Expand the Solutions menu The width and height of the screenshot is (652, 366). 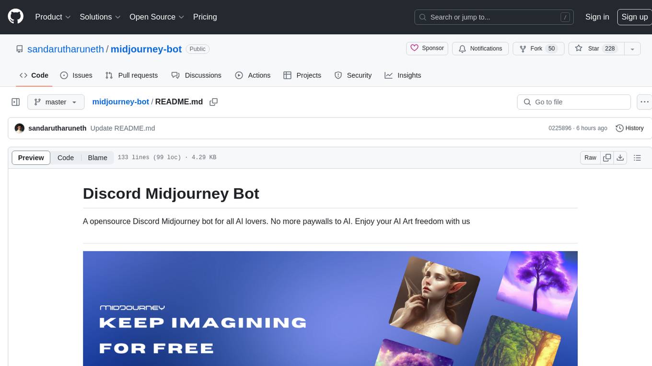coord(100,17)
